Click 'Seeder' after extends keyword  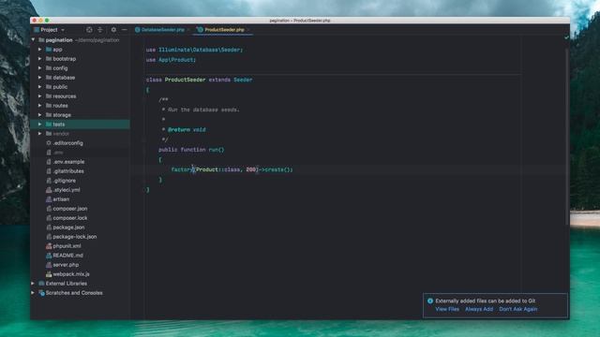click(x=243, y=80)
